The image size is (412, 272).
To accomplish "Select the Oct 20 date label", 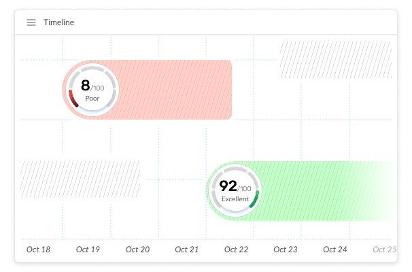I will (x=138, y=250).
